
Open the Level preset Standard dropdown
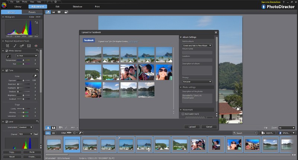point(26,127)
